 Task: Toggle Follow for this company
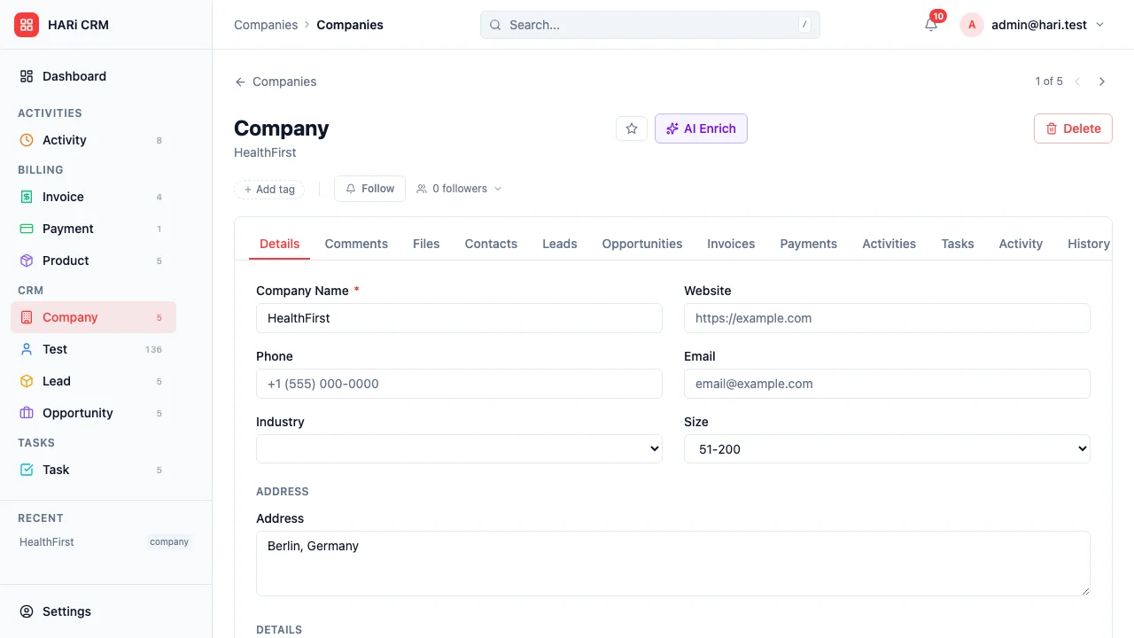point(369,189)
